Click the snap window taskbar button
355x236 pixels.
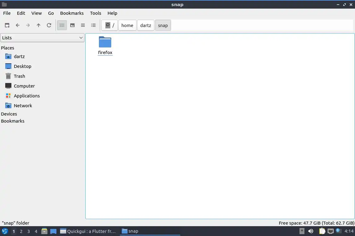pyautogui.click(x=150, y=231)
